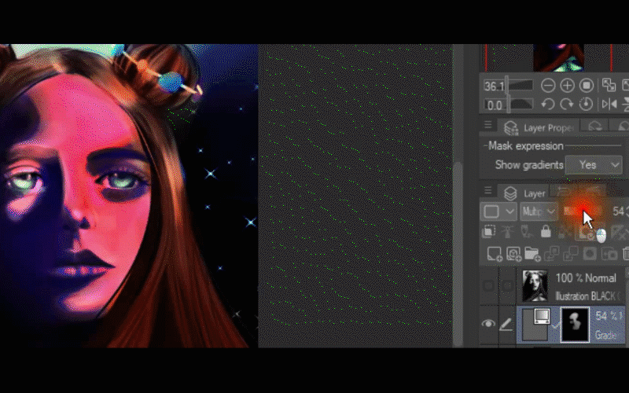Open the Layer panel hamburger menu
Viewport: 629px width, 393px height.
coord(487,190)
